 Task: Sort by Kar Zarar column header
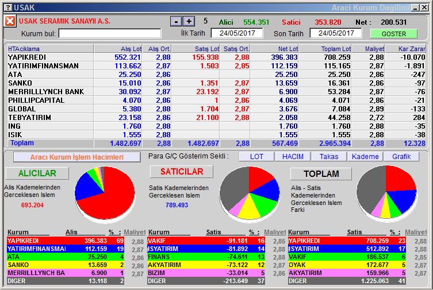tap(405, 49)
